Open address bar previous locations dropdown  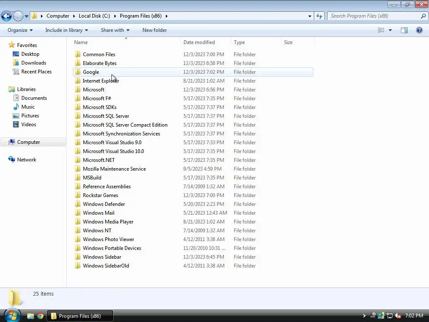point(310,16)
